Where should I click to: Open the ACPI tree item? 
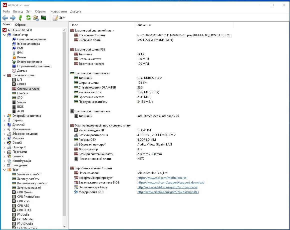point(20,111)
